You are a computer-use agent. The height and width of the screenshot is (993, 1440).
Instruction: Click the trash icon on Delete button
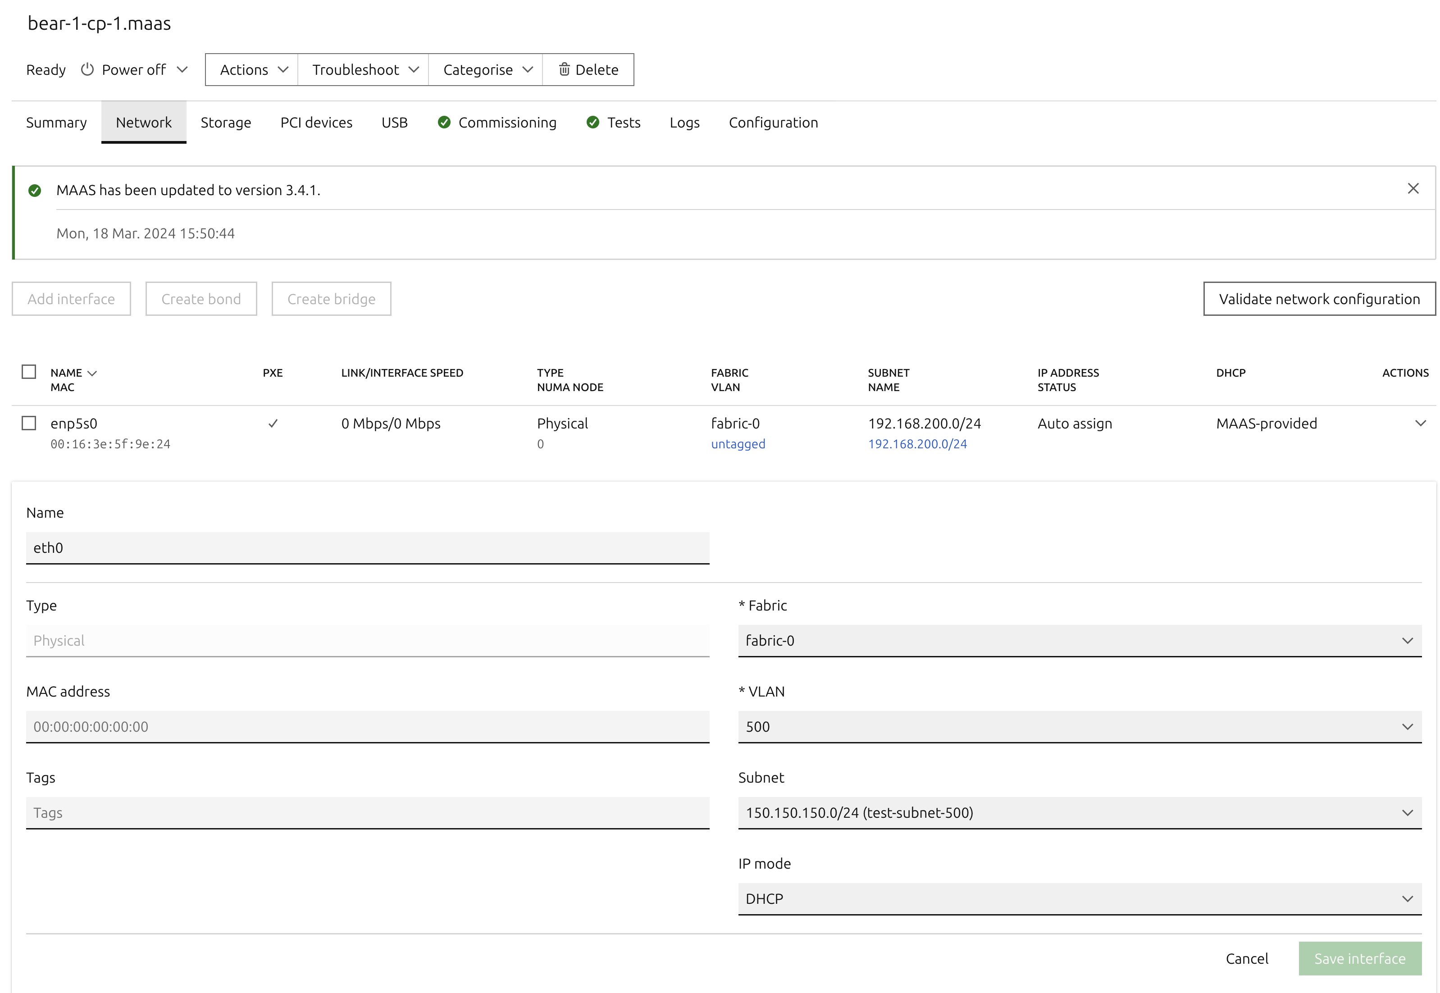564,70
